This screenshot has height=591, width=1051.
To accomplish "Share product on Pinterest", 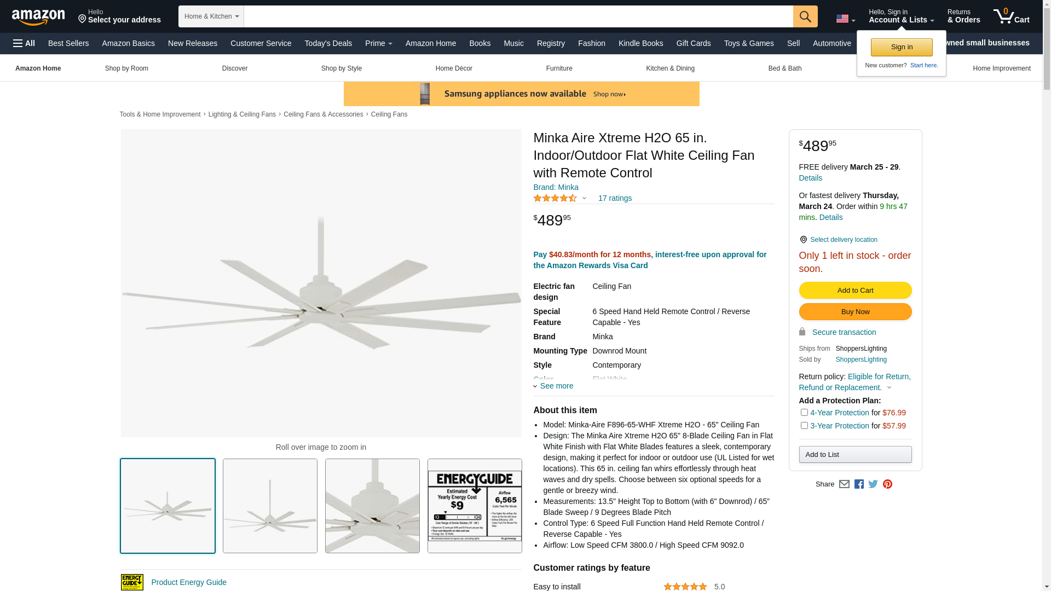I will tap(887, 484).
